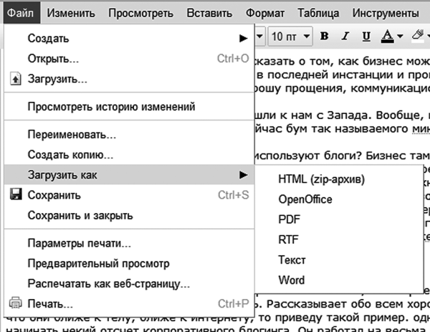Viewport: 430px width, 332px height.
Task: Click the text color icon
Action: 387,36
